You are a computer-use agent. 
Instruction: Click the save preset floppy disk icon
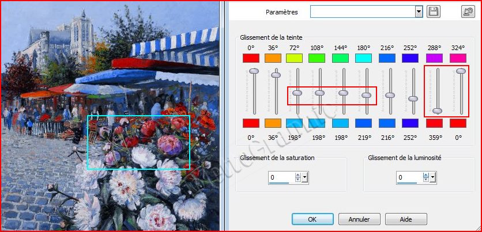coord(434,12)
